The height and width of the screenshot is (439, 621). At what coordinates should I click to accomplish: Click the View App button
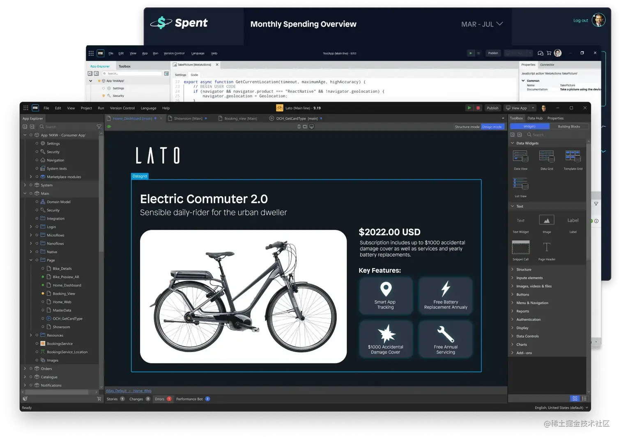[516, 108]
